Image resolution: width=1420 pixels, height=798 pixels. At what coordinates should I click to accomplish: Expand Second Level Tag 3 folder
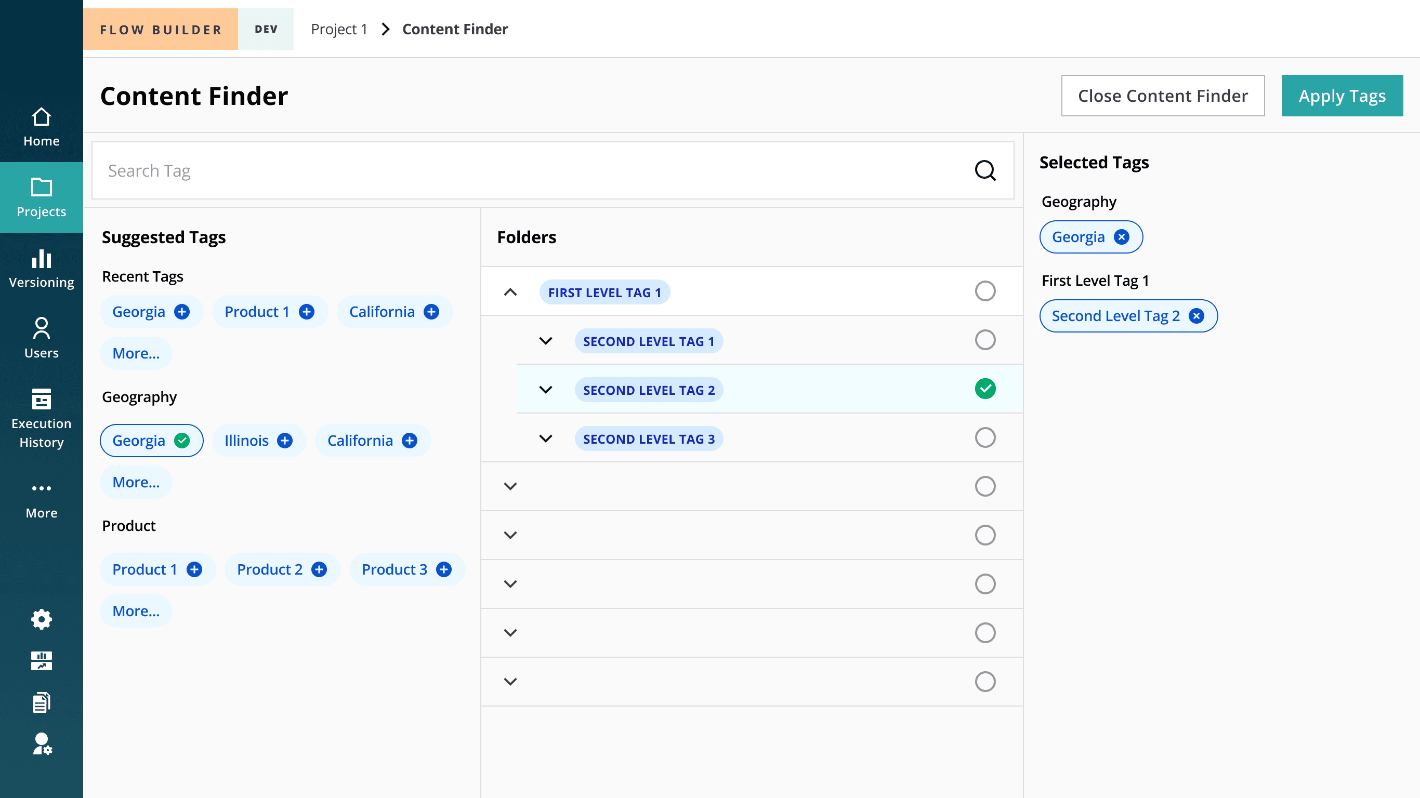pyautogui.click(x=545, y=438)
